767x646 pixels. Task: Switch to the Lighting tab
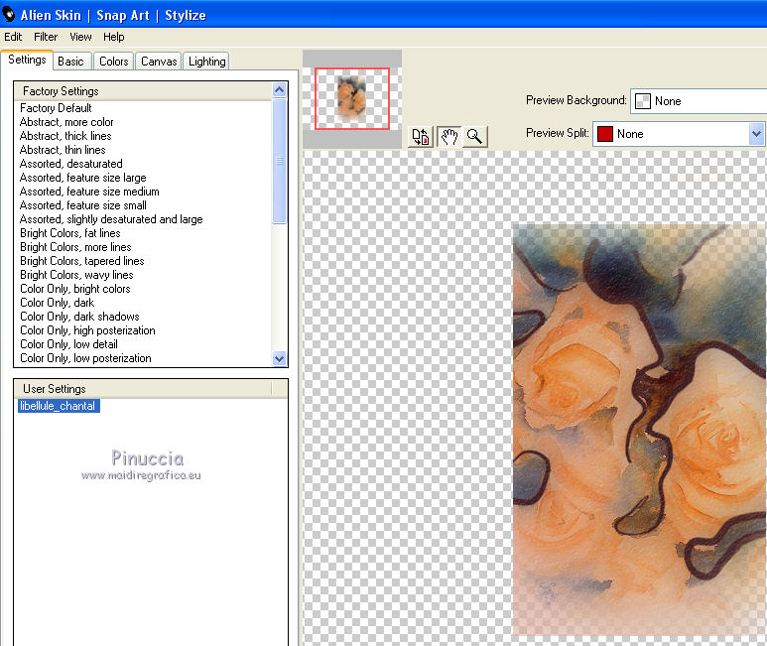pos(207,62)
